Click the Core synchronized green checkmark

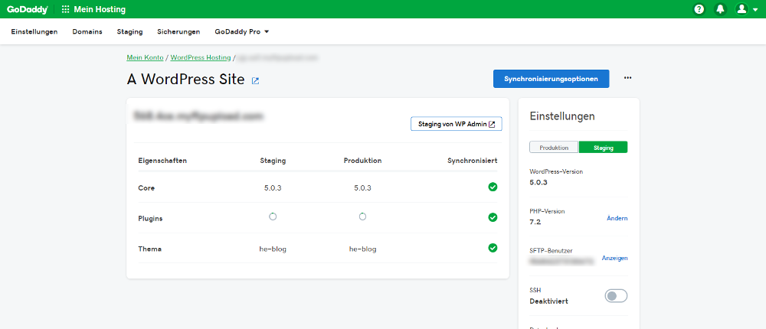click(493, 187)
